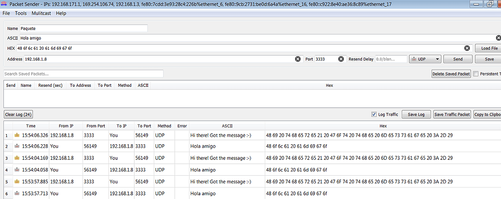Screen dimensions: 501x199
Task: Open the Tools menu
Action: click(21, 13)
